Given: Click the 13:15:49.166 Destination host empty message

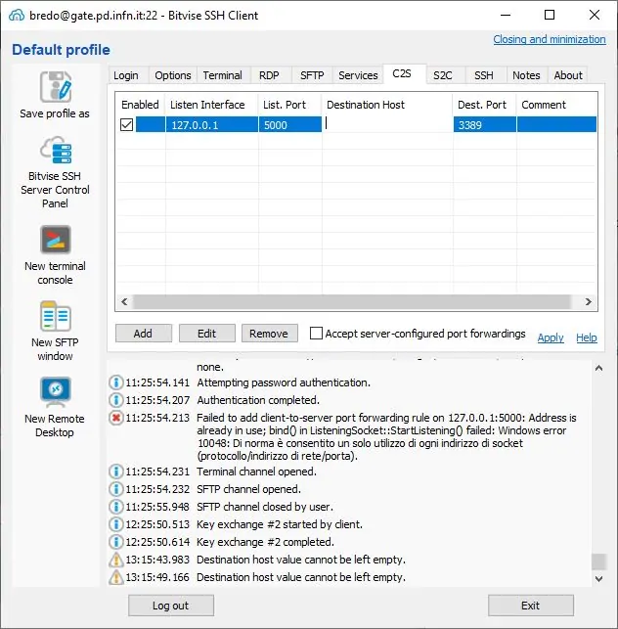Looking at the screenshot, I should click(301, 577).
